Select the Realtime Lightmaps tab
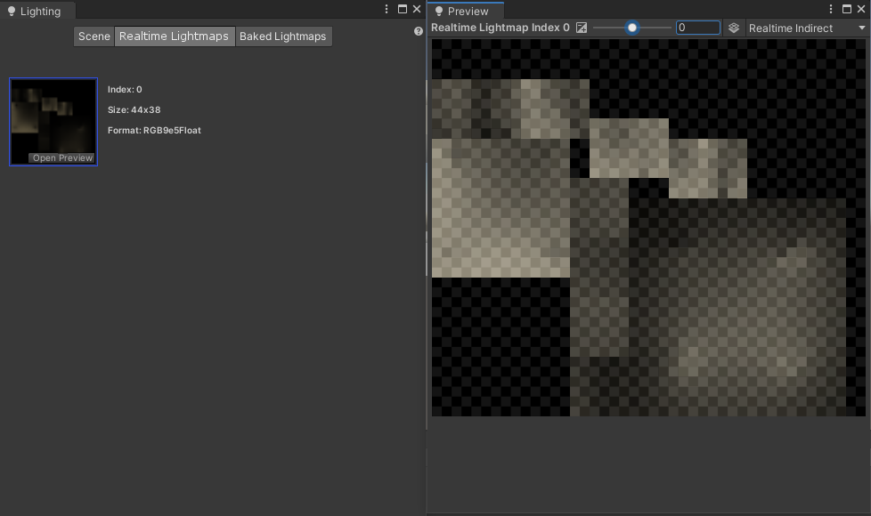 174,36
